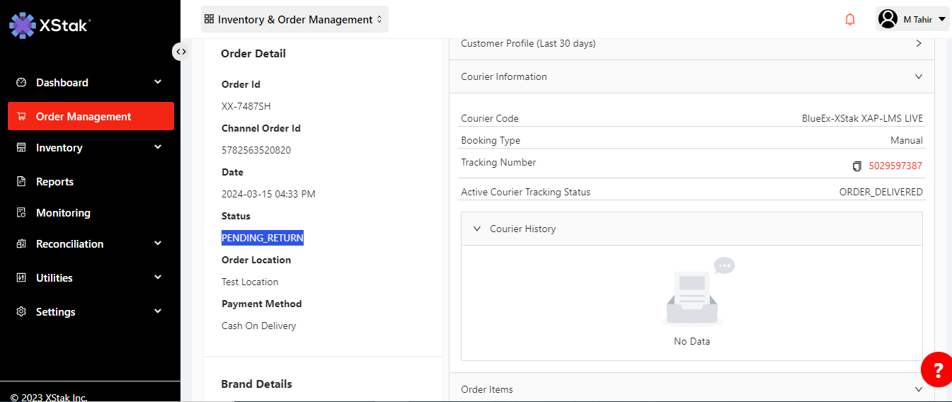Expand the Inventory submenu
952x402 pixels.
pyautogui.click(x=158, y=147)
